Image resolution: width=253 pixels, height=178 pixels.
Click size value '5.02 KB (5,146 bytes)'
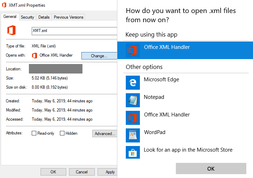(x=50, y=78)
